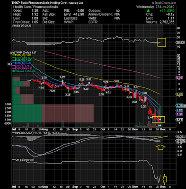
Task: Click the yellow box around latest candles
Action: click(159, 120)
